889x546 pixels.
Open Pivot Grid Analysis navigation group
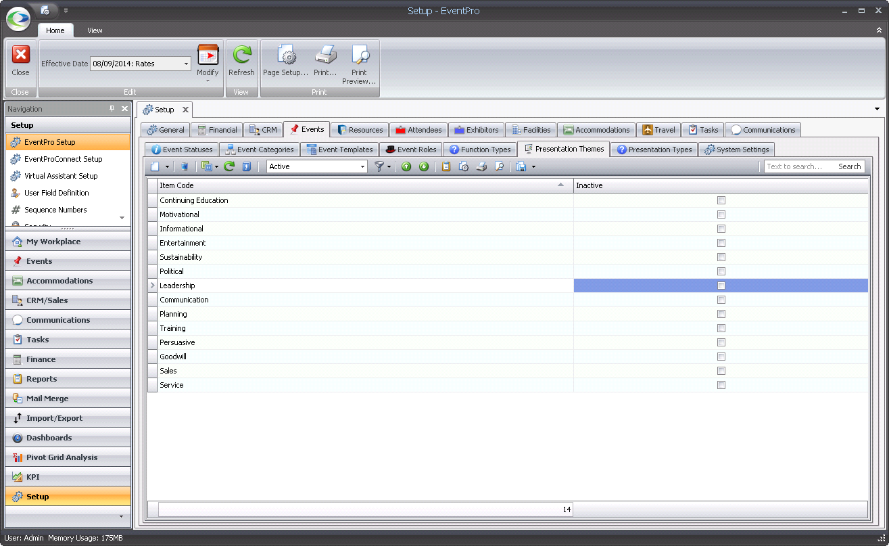coord(68,457)
